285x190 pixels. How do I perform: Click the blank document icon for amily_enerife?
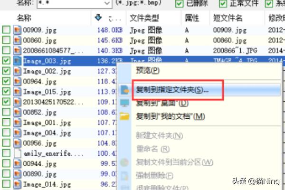17,153
